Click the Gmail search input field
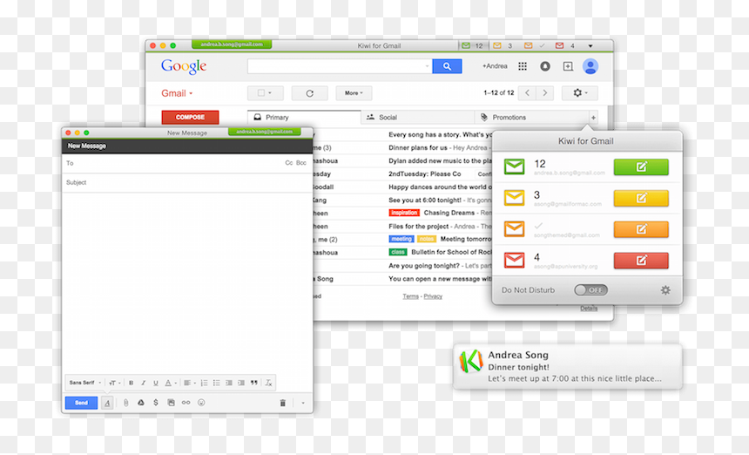The width and height of the screenshot is (749, 455). pyautogui.click(x=340, y=66)
